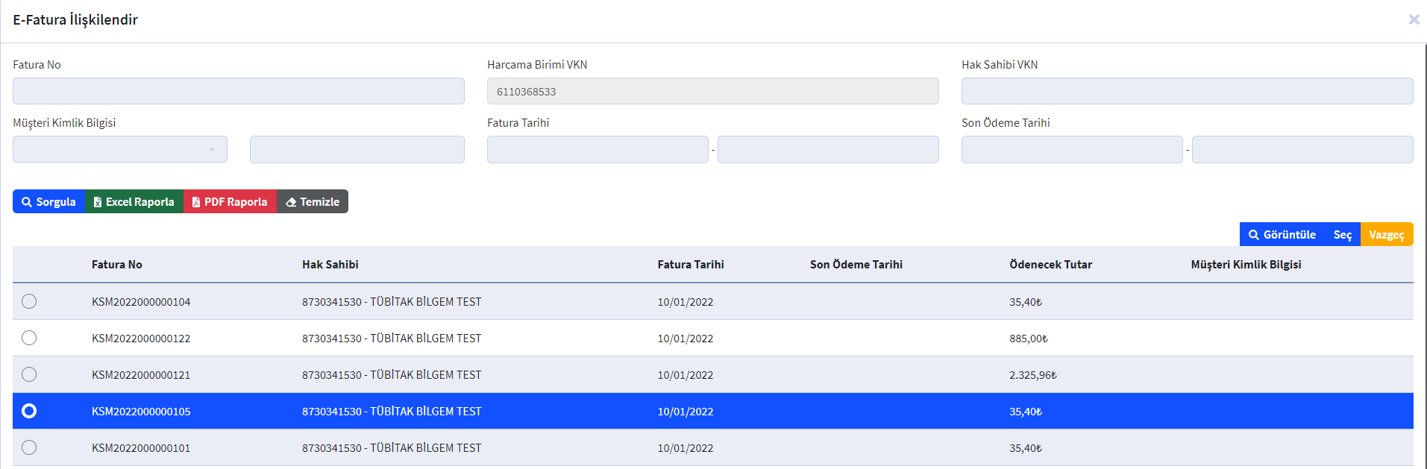Screen dimensions: 1427x469
Task: Click the Hak Sahibi column header
Action: click(330, 265)
